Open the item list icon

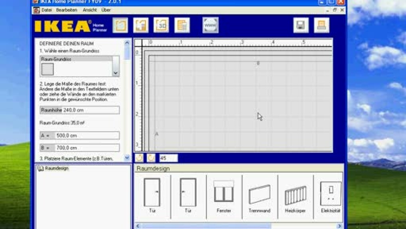tap(182, 26)
